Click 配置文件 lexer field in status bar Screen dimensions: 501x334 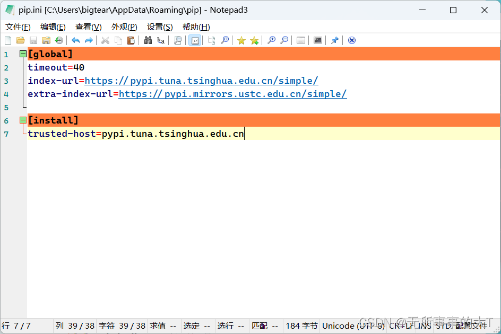pos(471,326)
